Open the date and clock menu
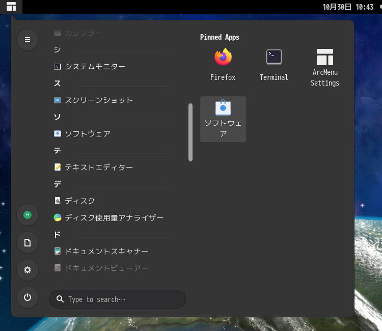 coord(348,7)
